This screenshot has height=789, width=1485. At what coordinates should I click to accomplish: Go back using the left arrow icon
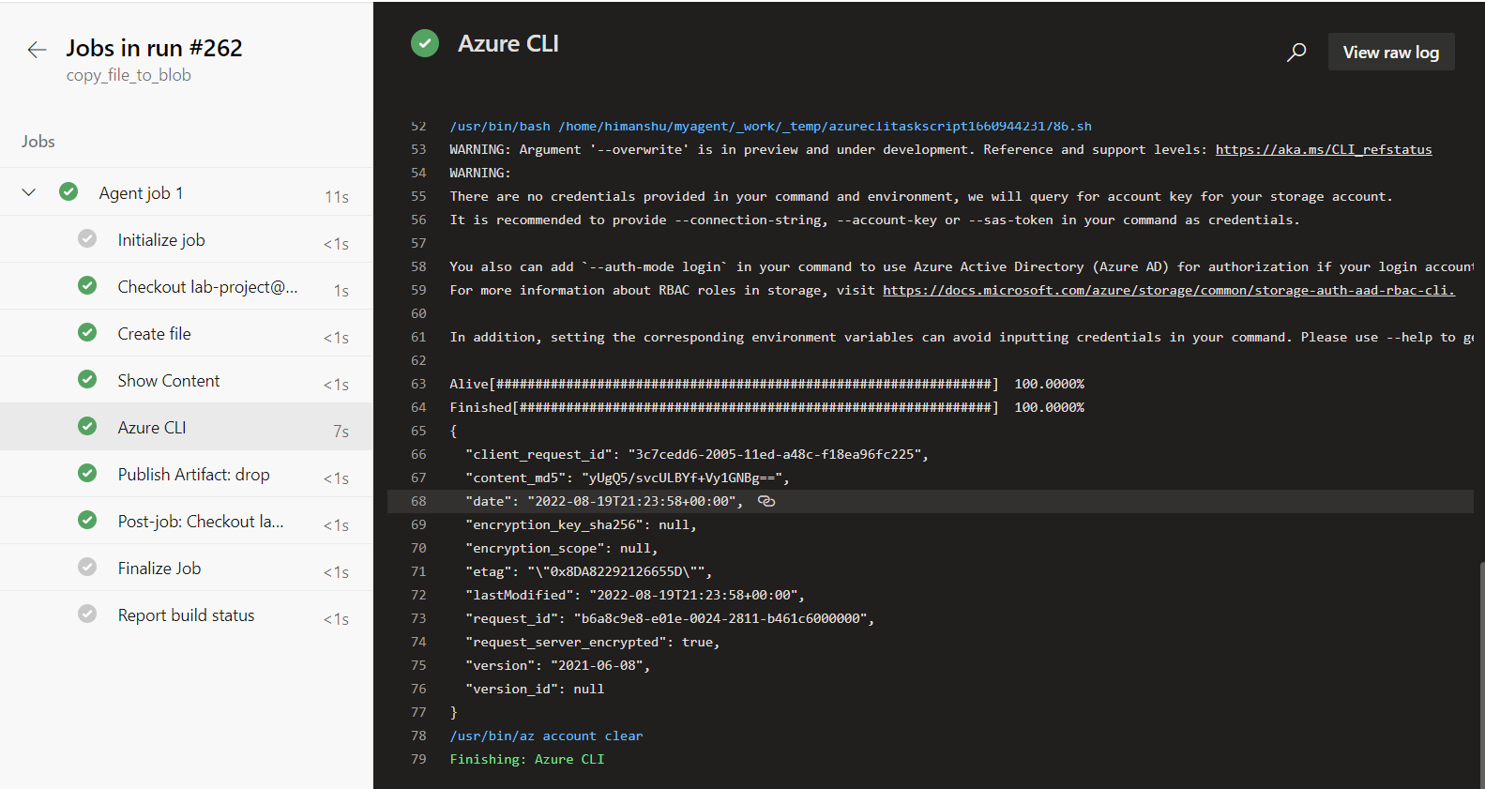(x=37, y=50)
